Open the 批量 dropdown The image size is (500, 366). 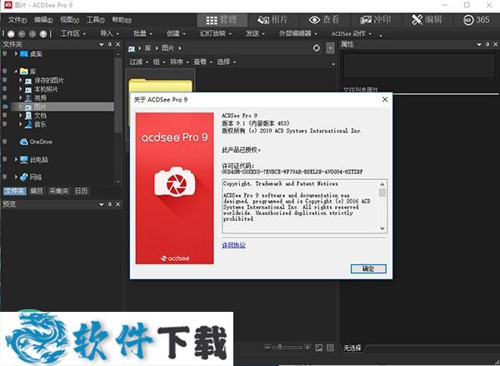142,33
